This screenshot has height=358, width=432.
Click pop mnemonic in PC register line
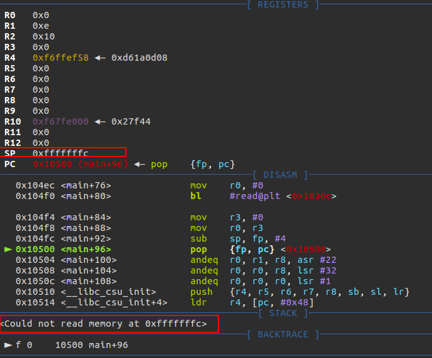pos(159,165)
